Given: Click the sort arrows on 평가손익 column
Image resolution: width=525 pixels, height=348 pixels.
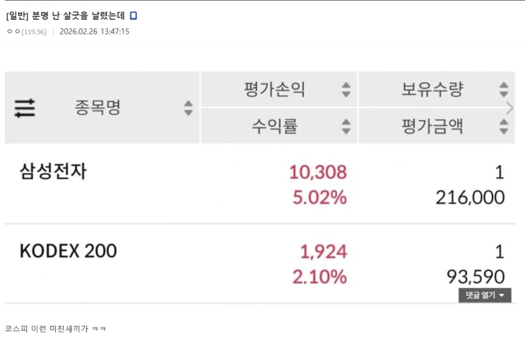Looking at the screenshot, I should tap(346, 90).
